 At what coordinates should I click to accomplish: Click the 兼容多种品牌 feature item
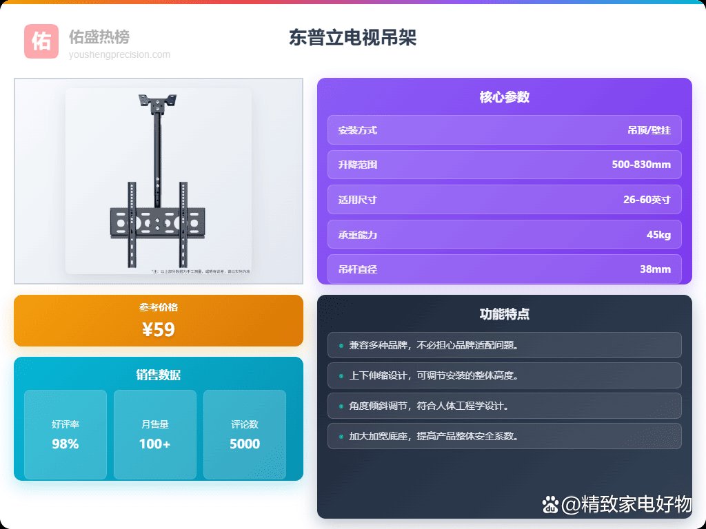[504, 345]
